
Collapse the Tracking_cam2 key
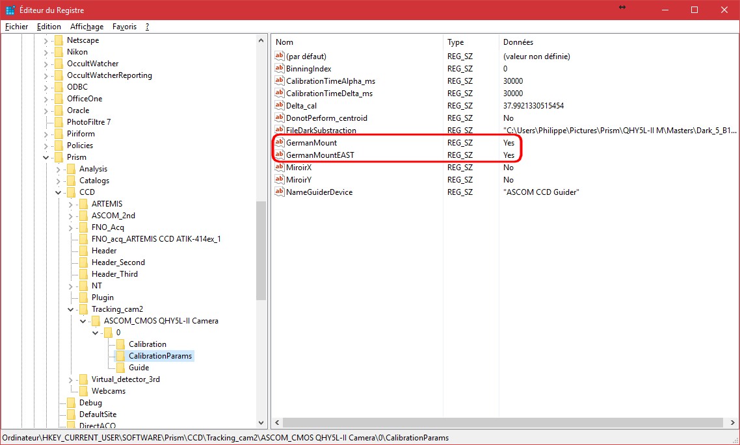[x=71, y=309]
